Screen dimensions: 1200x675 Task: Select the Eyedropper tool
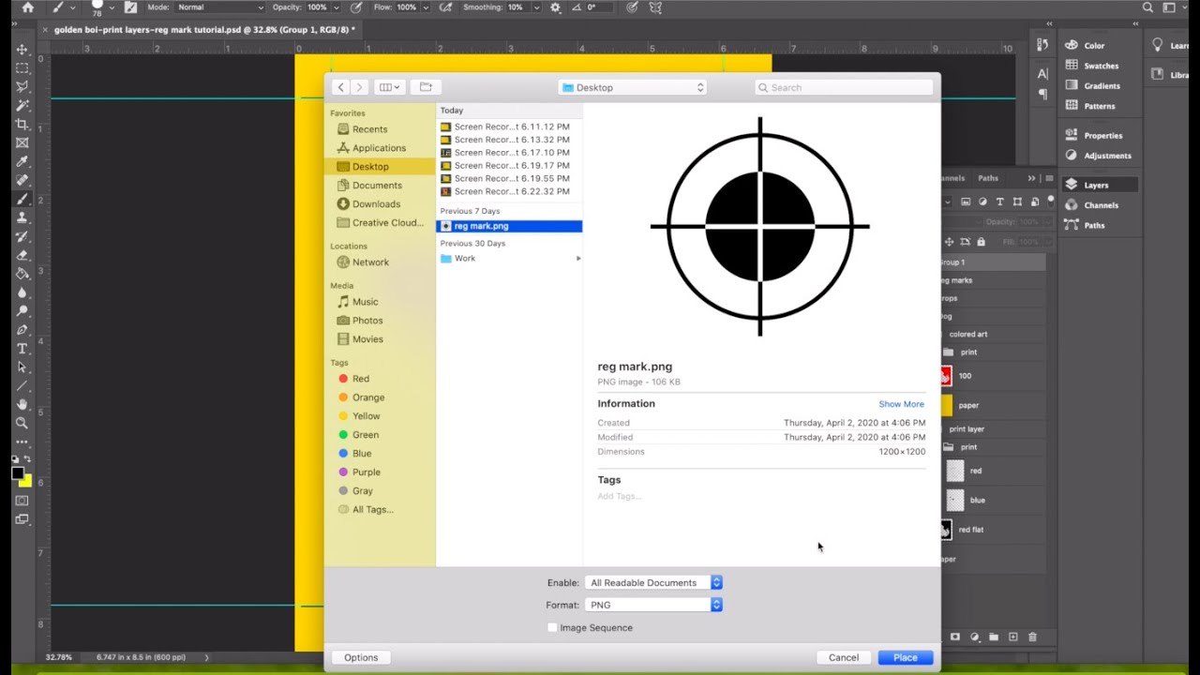(22, 161)
